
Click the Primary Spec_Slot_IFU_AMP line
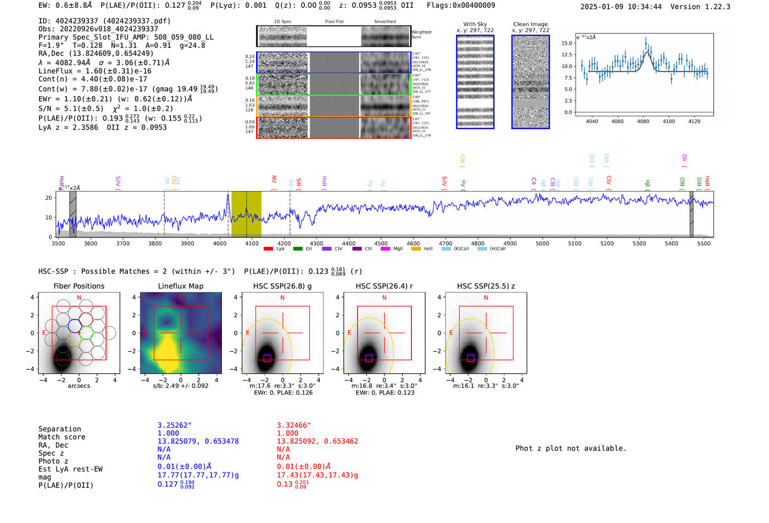click(x=126, y=37)
